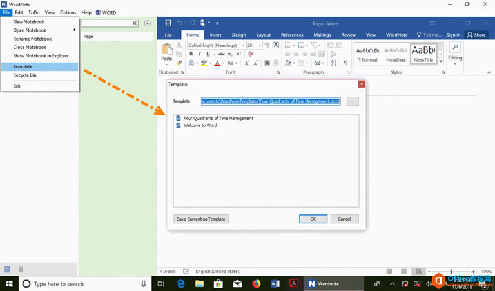Click the zoom slider in the Word status bar
The width and height of the screenshot is (495, 291).
click(451, 272)
